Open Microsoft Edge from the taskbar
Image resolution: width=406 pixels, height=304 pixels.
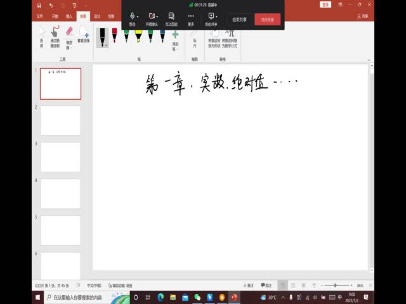click(x=160, y=297)
